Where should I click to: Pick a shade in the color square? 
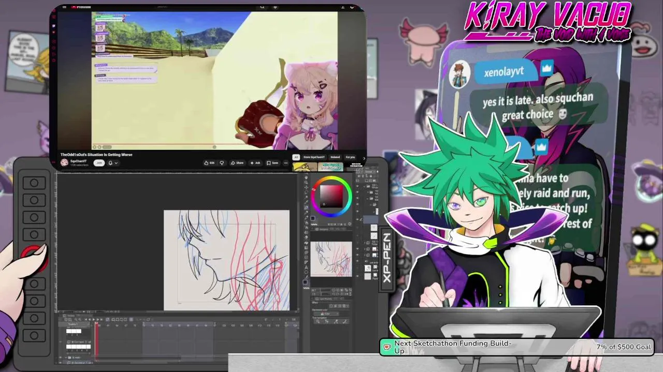click(331, 196)
